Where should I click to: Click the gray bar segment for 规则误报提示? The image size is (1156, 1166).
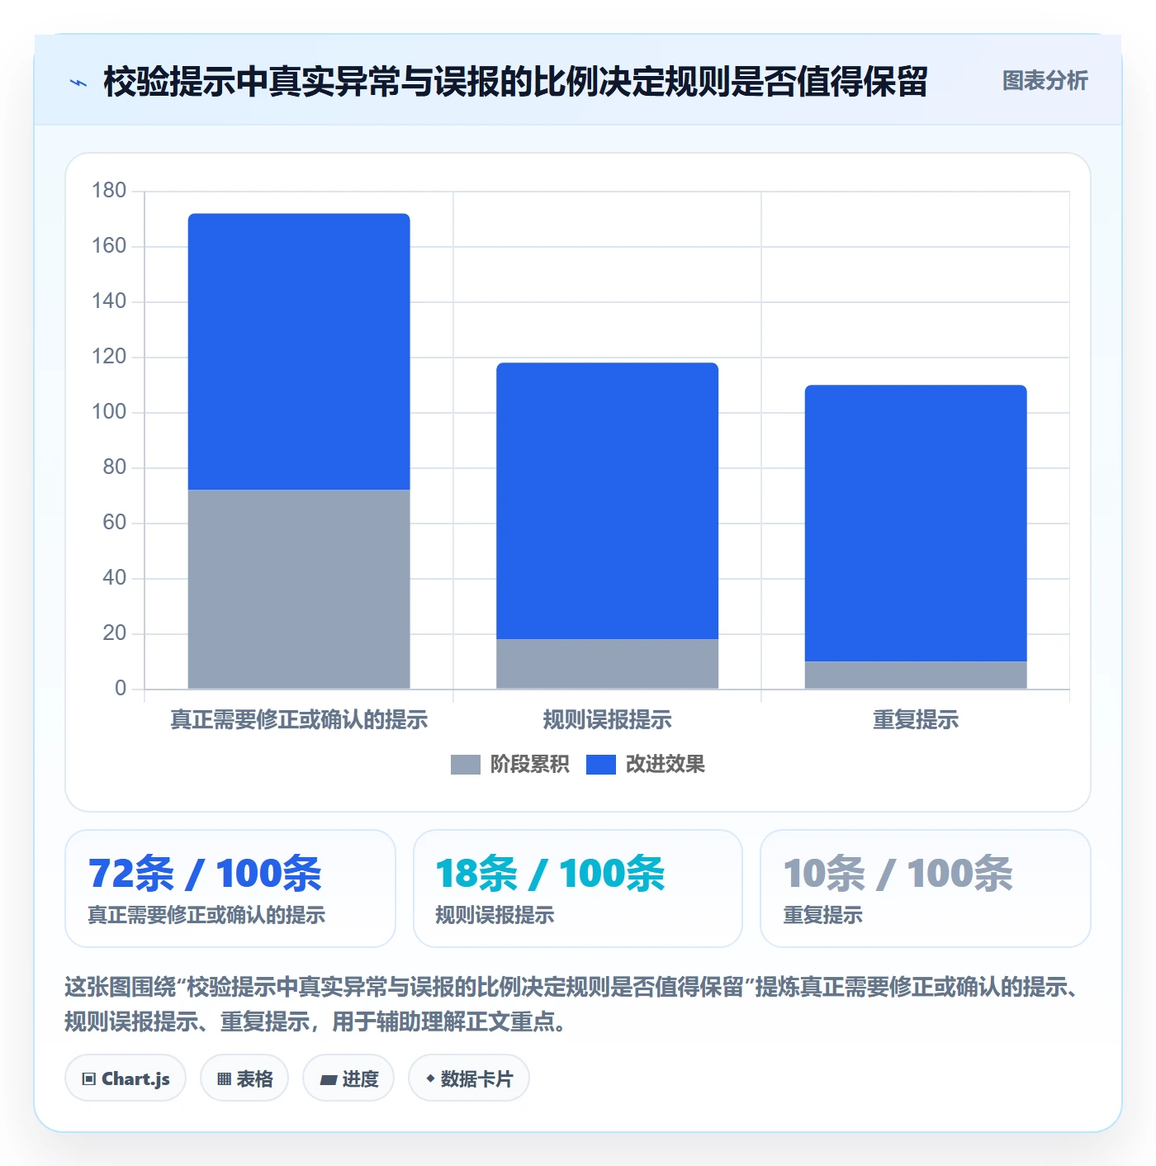click(x=607, y=664)
